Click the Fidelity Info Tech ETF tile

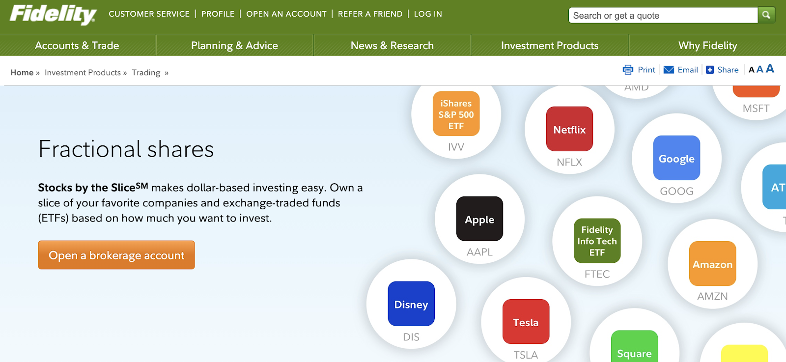click(597, 241)
